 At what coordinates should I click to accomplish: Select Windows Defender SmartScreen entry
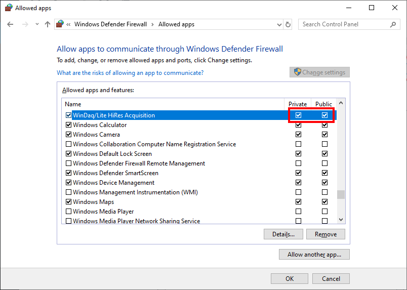(115, 173)
